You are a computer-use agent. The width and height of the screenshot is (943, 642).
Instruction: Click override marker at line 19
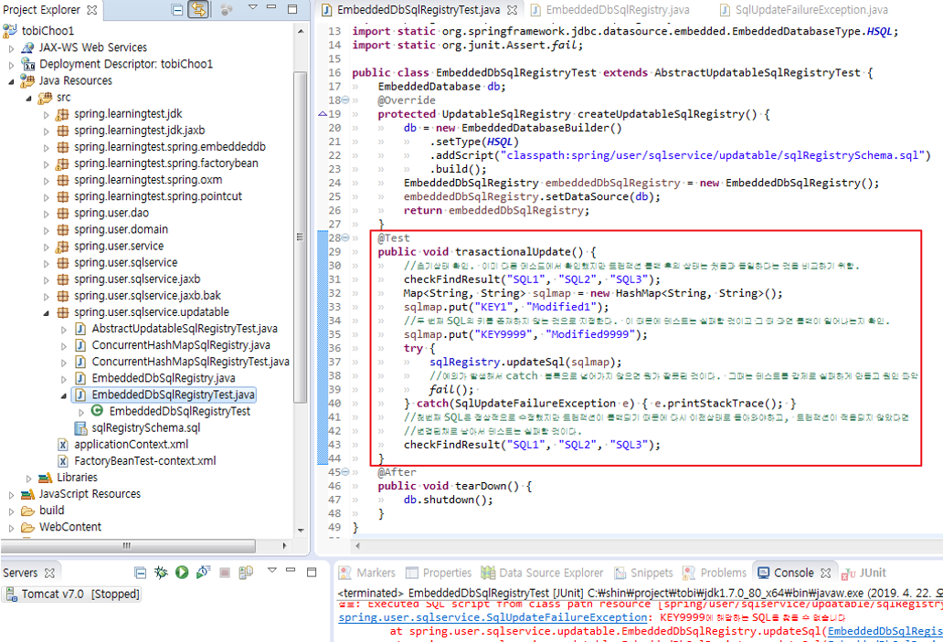(323, 114)
